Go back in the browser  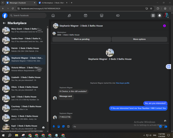pyautogui.click(x=3, y=9)
